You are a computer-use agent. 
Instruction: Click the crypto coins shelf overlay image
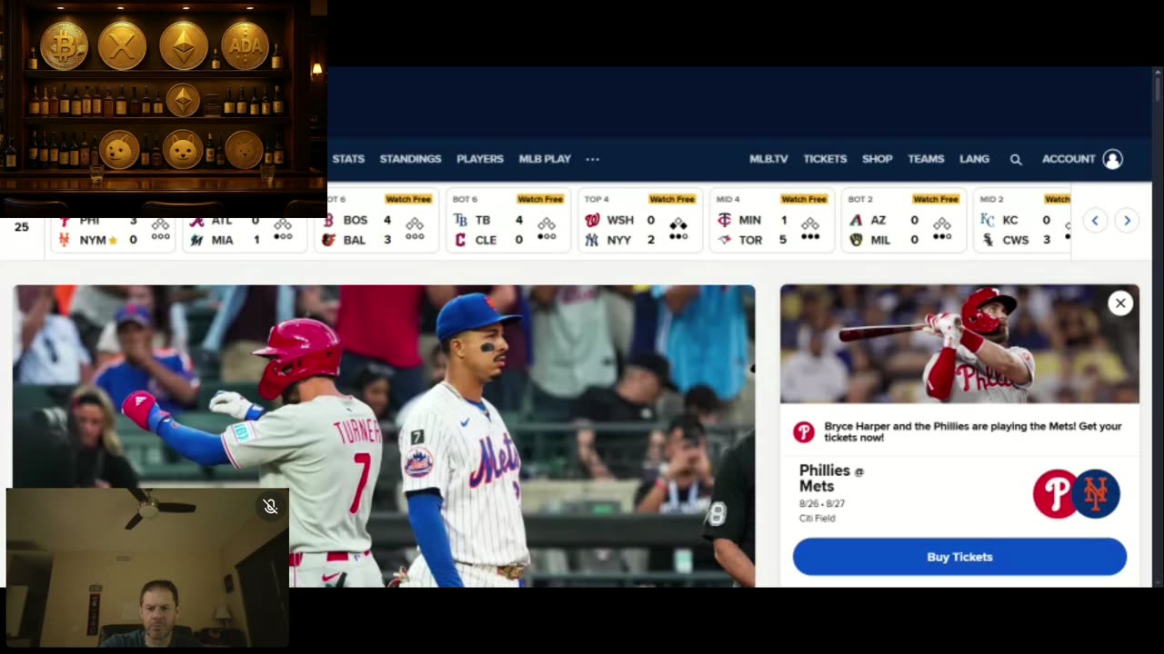164,109
